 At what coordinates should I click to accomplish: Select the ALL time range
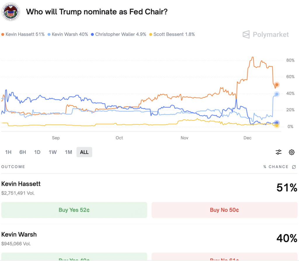point(84,152)
